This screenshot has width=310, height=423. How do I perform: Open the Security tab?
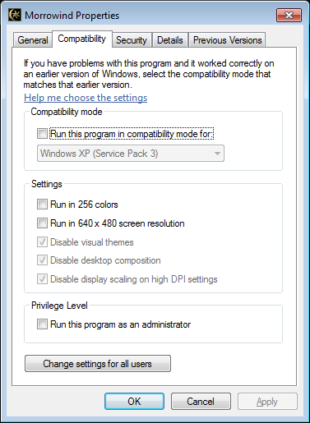click(x=132, y=40)
